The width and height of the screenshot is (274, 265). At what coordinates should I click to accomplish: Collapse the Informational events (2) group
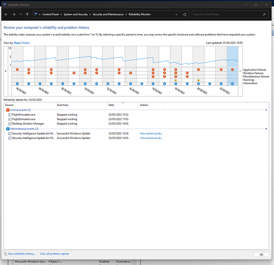(x=265, y=129)
